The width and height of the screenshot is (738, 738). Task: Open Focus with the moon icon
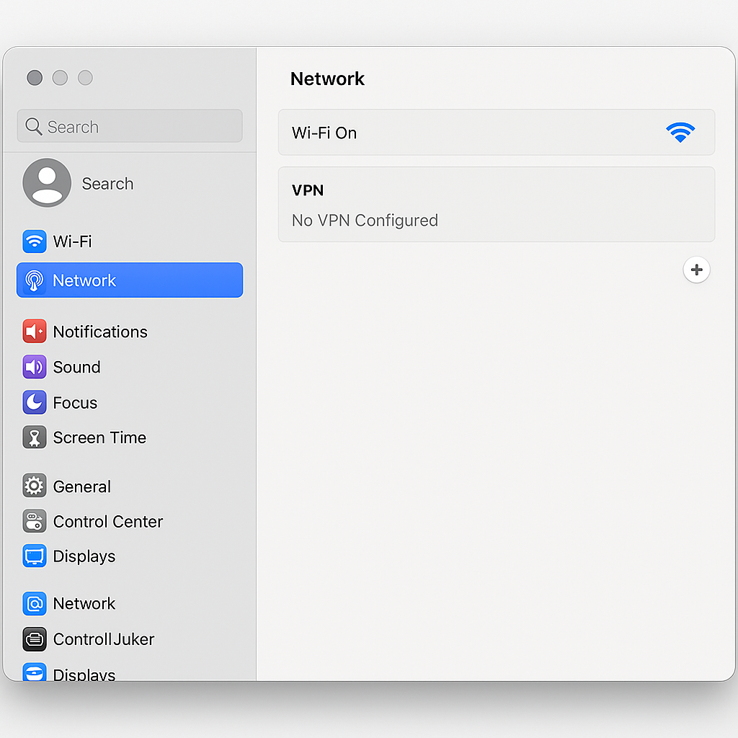pos(35,402)
